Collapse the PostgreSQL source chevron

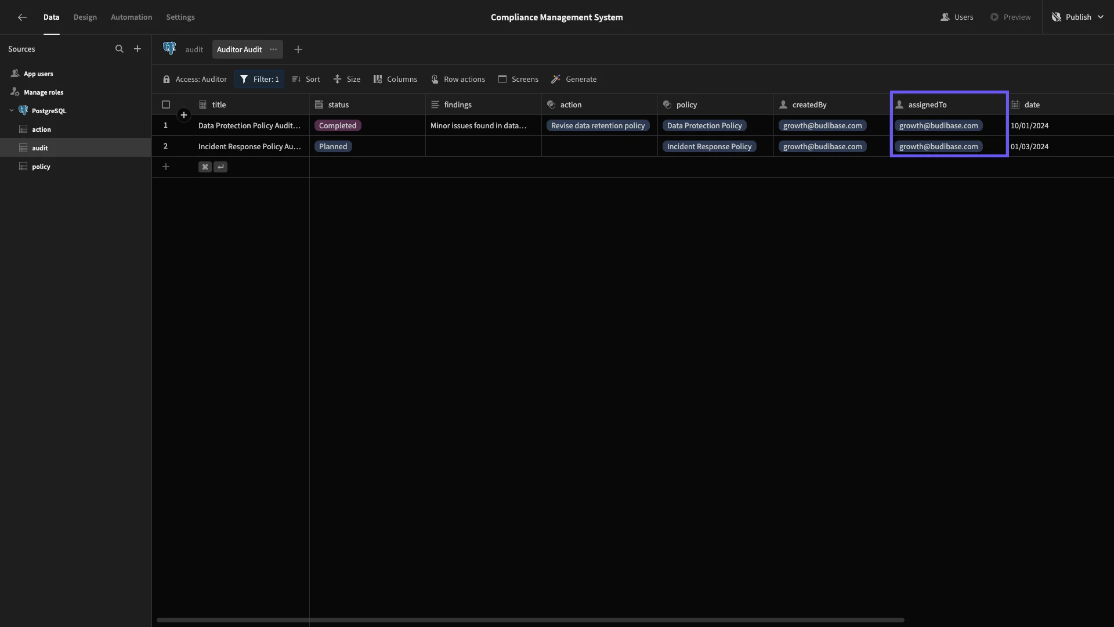coord(12,111)
